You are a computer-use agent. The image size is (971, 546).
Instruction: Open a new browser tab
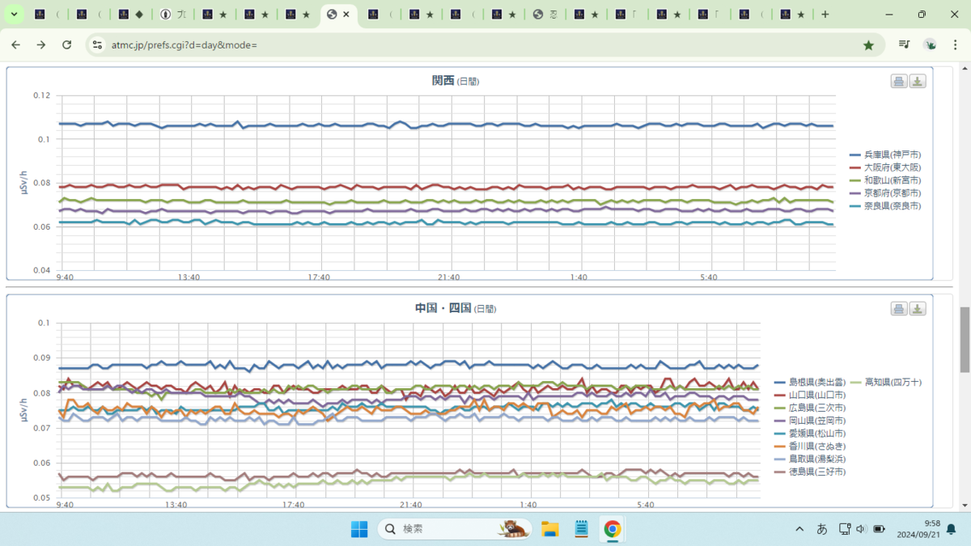(x=825, y=15)
